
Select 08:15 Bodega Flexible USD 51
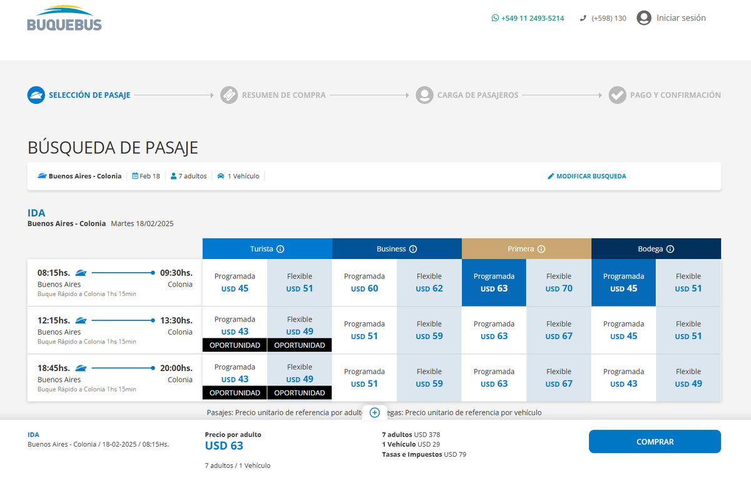[688, 283]
